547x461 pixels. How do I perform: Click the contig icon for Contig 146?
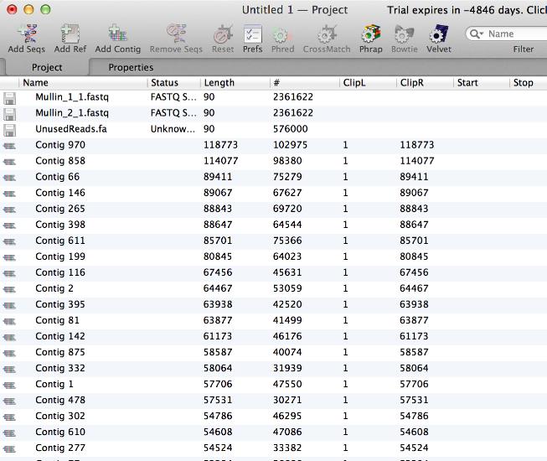click(10, 194)
